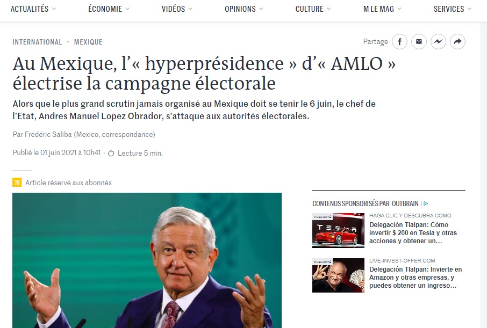Image resolution: width=487 pixels, height=328 pixels.
Task: Open the Services menu
Action: [x=453, y=9]
